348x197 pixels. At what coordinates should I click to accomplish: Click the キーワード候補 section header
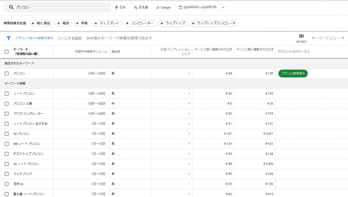pos(15,84)
